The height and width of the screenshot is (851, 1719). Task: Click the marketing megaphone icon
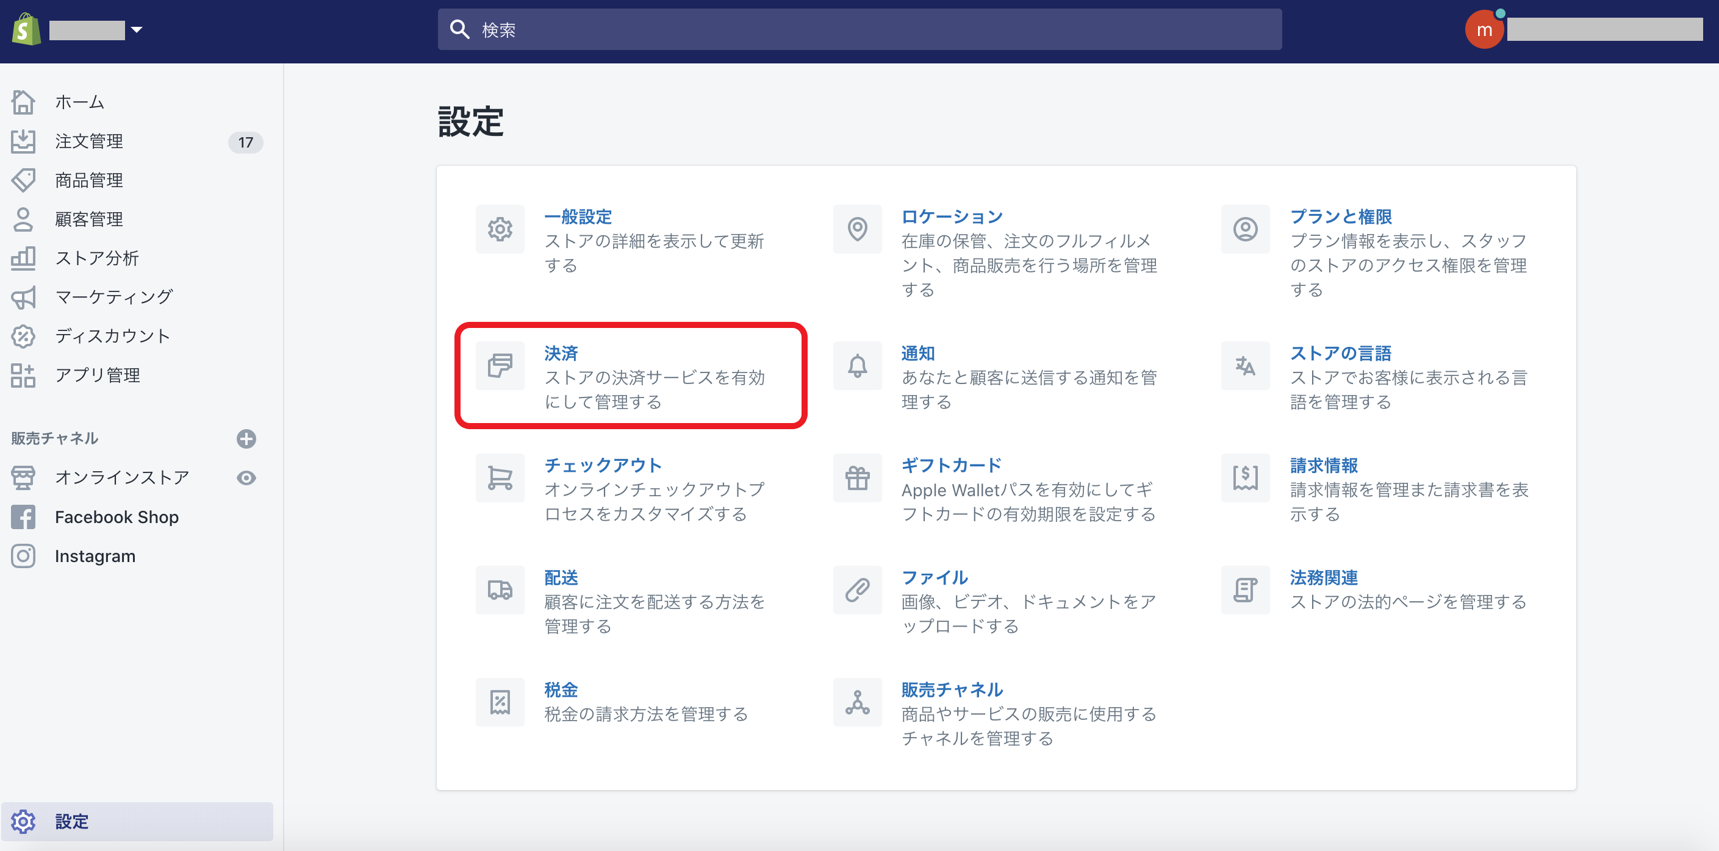click(23, 297)
